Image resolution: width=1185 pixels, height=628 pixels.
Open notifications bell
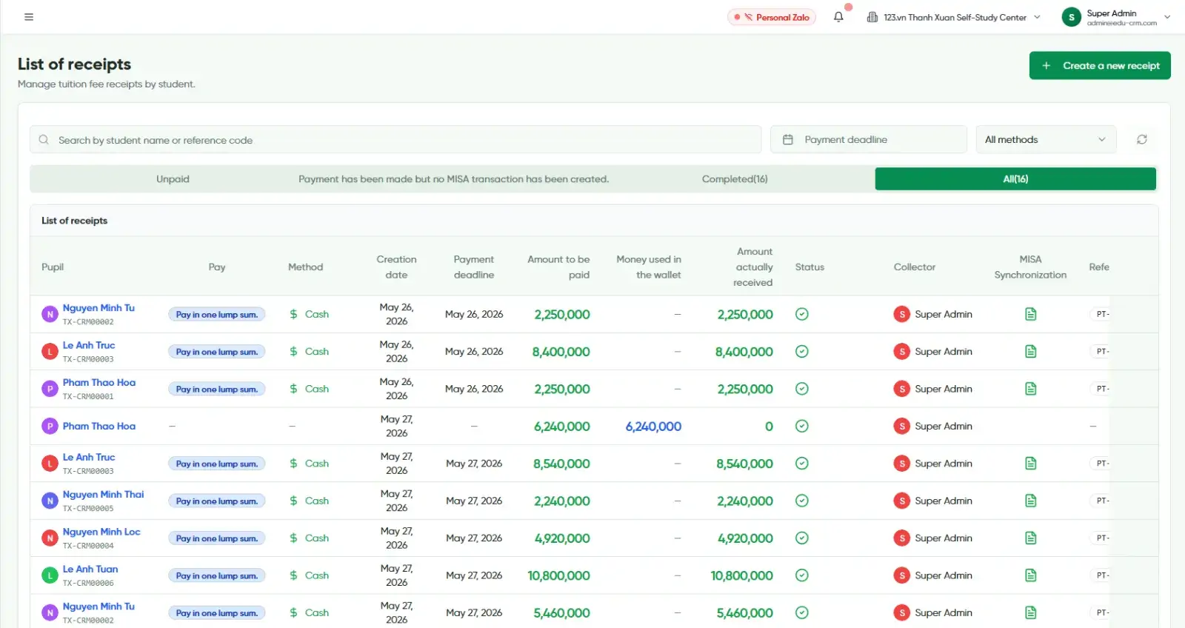[838, 17]
